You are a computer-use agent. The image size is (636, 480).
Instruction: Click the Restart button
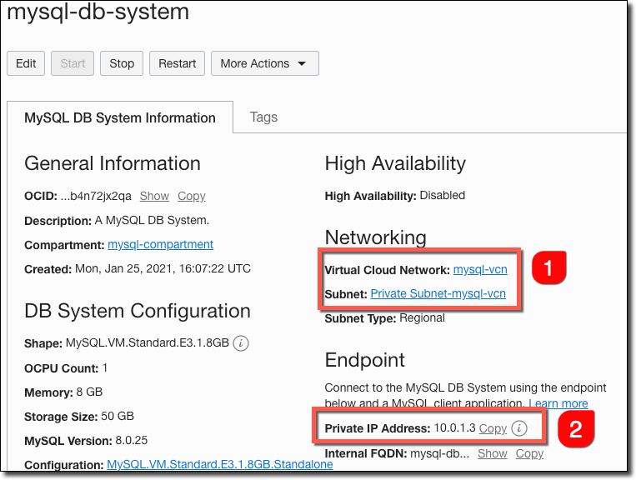coord(178,63)
